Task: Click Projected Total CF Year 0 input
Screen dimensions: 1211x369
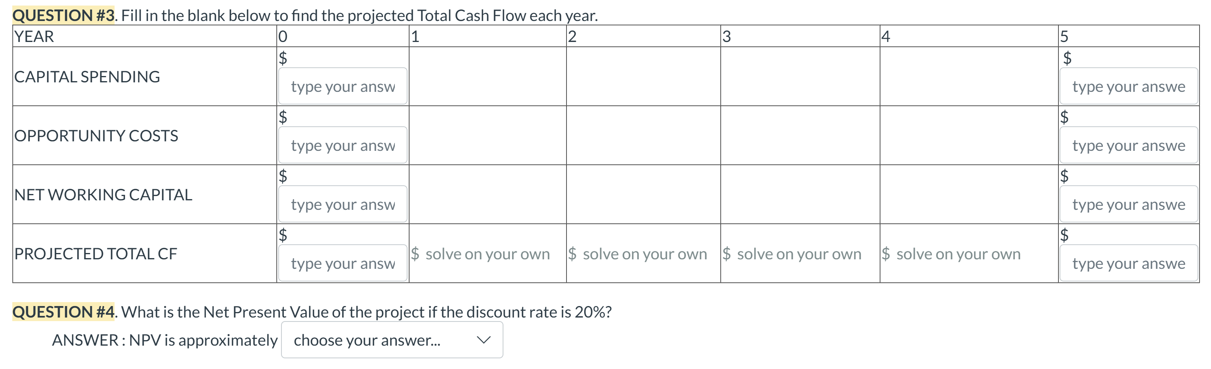Action: click(x=343, y=263)
